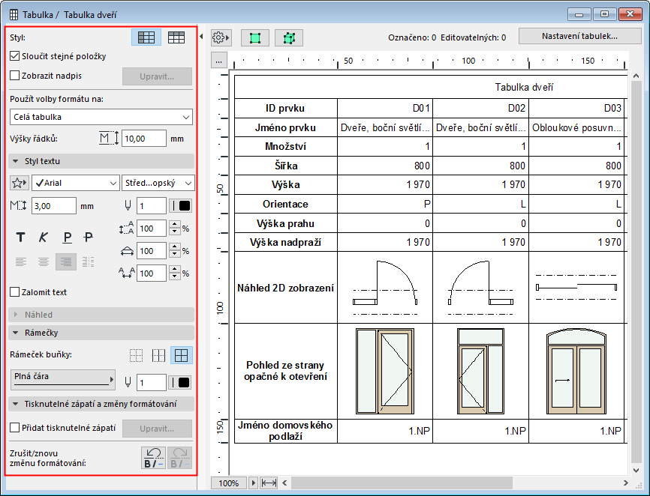Check the Zalomit text option
The width and height of the screenshot is (650, 496).
click(15, 292)
